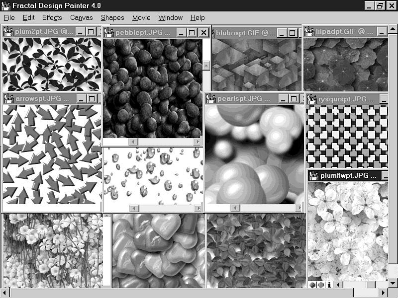Click the second drawing mode icon below plumflwpt image
Viewport: 398px width, 298px height.
(x=320, y=285)
